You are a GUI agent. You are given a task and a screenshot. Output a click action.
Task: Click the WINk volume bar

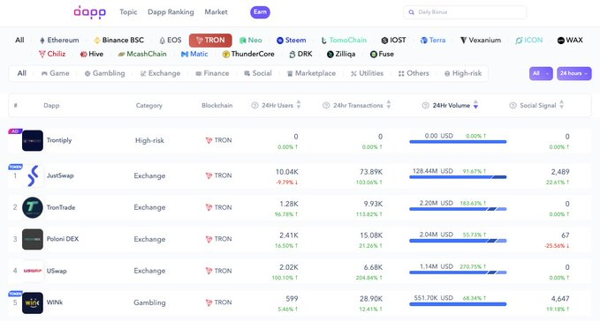point(458,304)
